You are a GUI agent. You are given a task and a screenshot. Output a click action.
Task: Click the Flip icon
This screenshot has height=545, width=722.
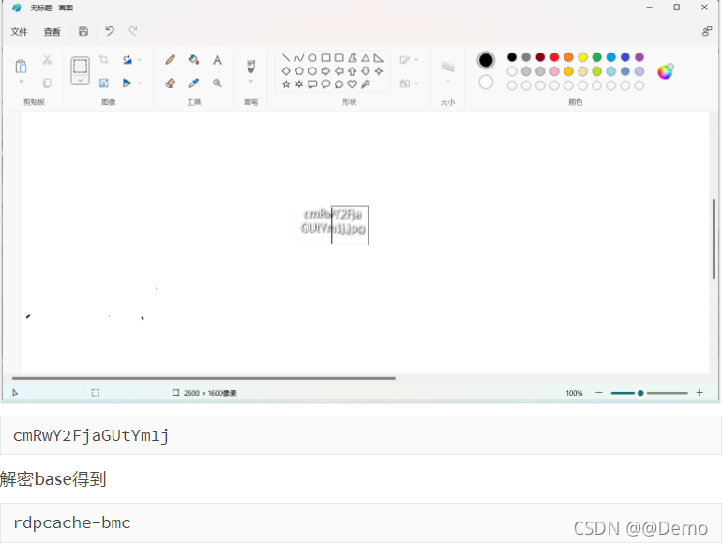128,83
